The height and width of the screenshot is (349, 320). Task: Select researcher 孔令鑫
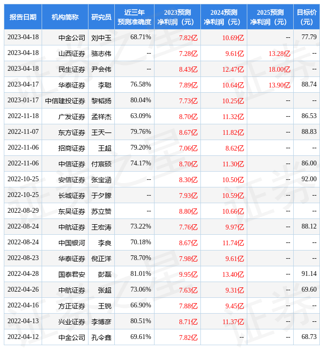click(x=101, y=338)
